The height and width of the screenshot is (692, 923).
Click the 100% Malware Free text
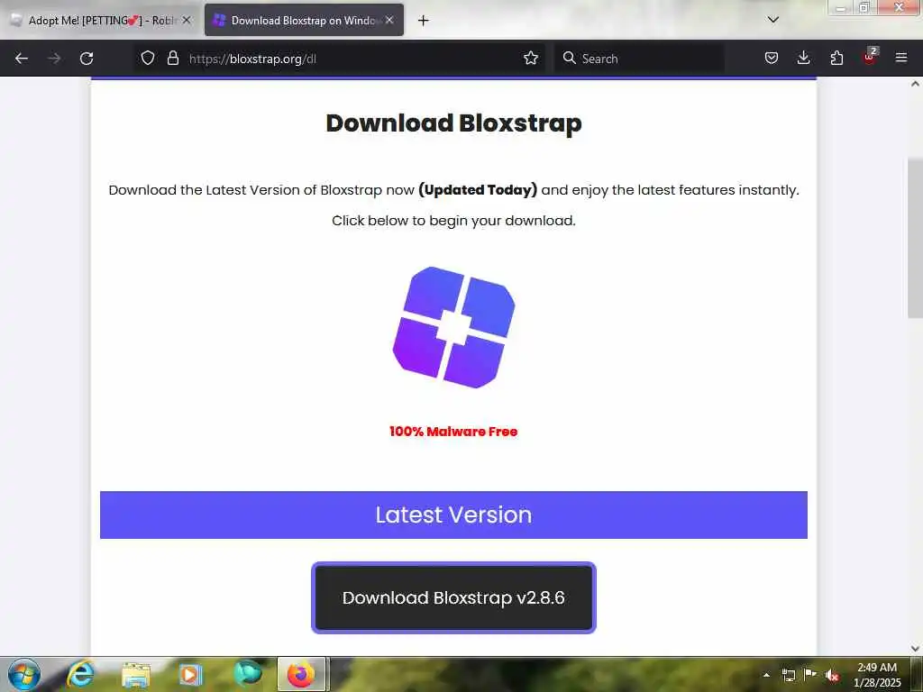[453, 432]
